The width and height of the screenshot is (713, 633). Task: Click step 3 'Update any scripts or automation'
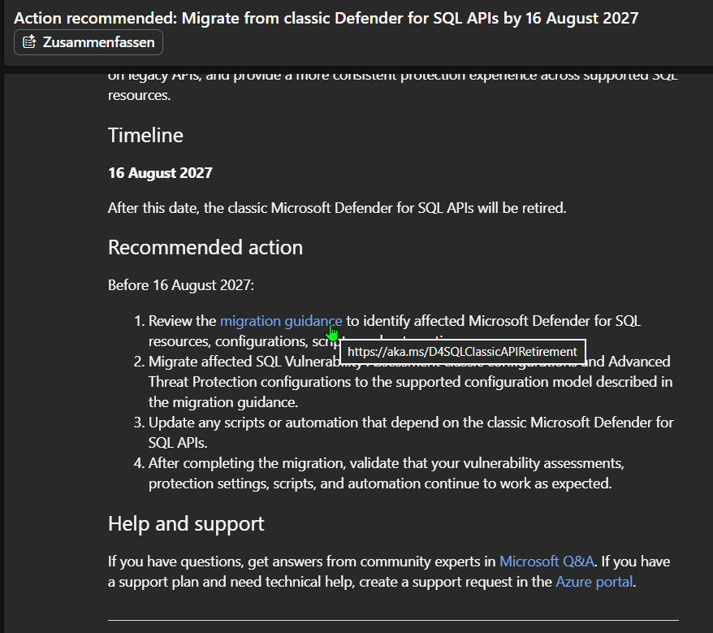(x=411, y=432)
